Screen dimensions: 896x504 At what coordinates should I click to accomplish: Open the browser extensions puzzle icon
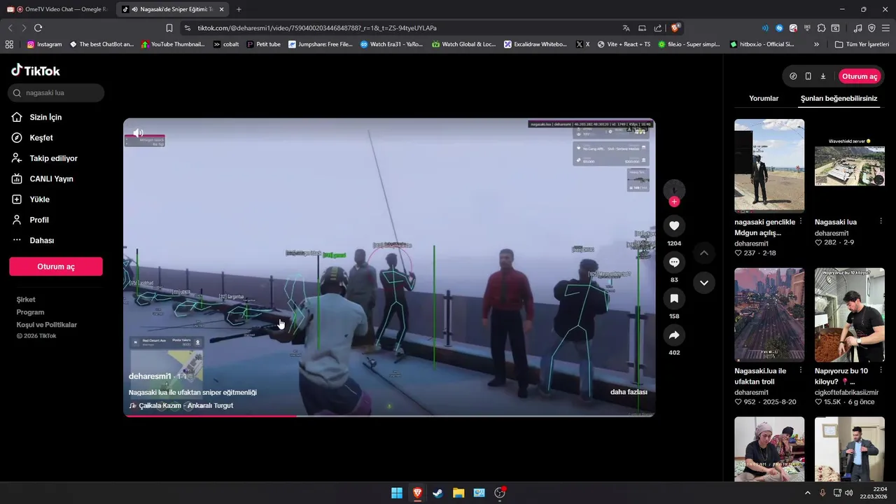point(822,28)
